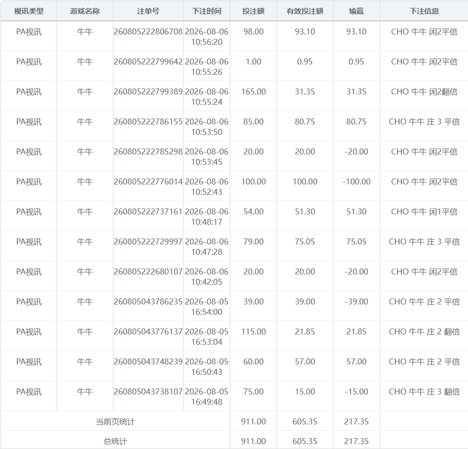Click bet time 2026-08-06 10:52:43
The width and height of the screenshot is (468, 449).
(207, 187)
